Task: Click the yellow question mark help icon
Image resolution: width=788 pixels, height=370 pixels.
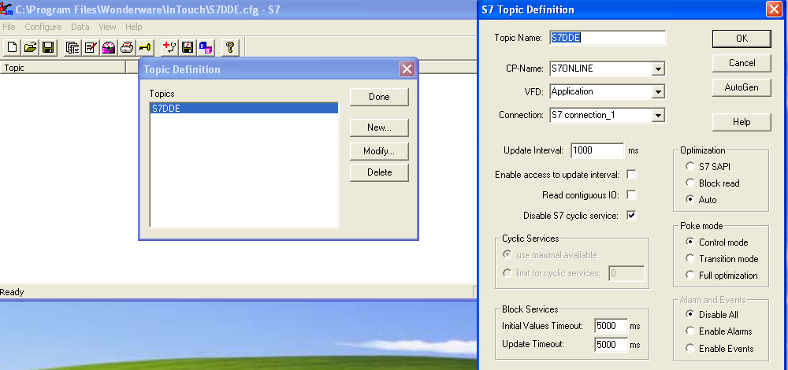Action: [x=229, y=47]
